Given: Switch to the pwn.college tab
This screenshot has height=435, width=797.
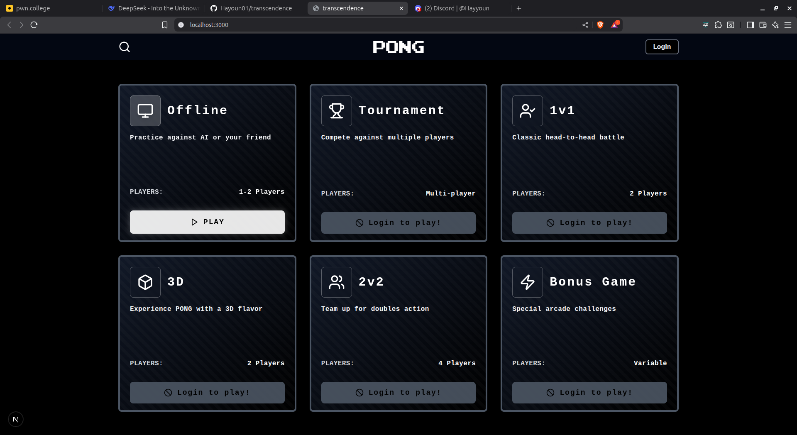Looking at the screenshot, I should tap(33, 8).
